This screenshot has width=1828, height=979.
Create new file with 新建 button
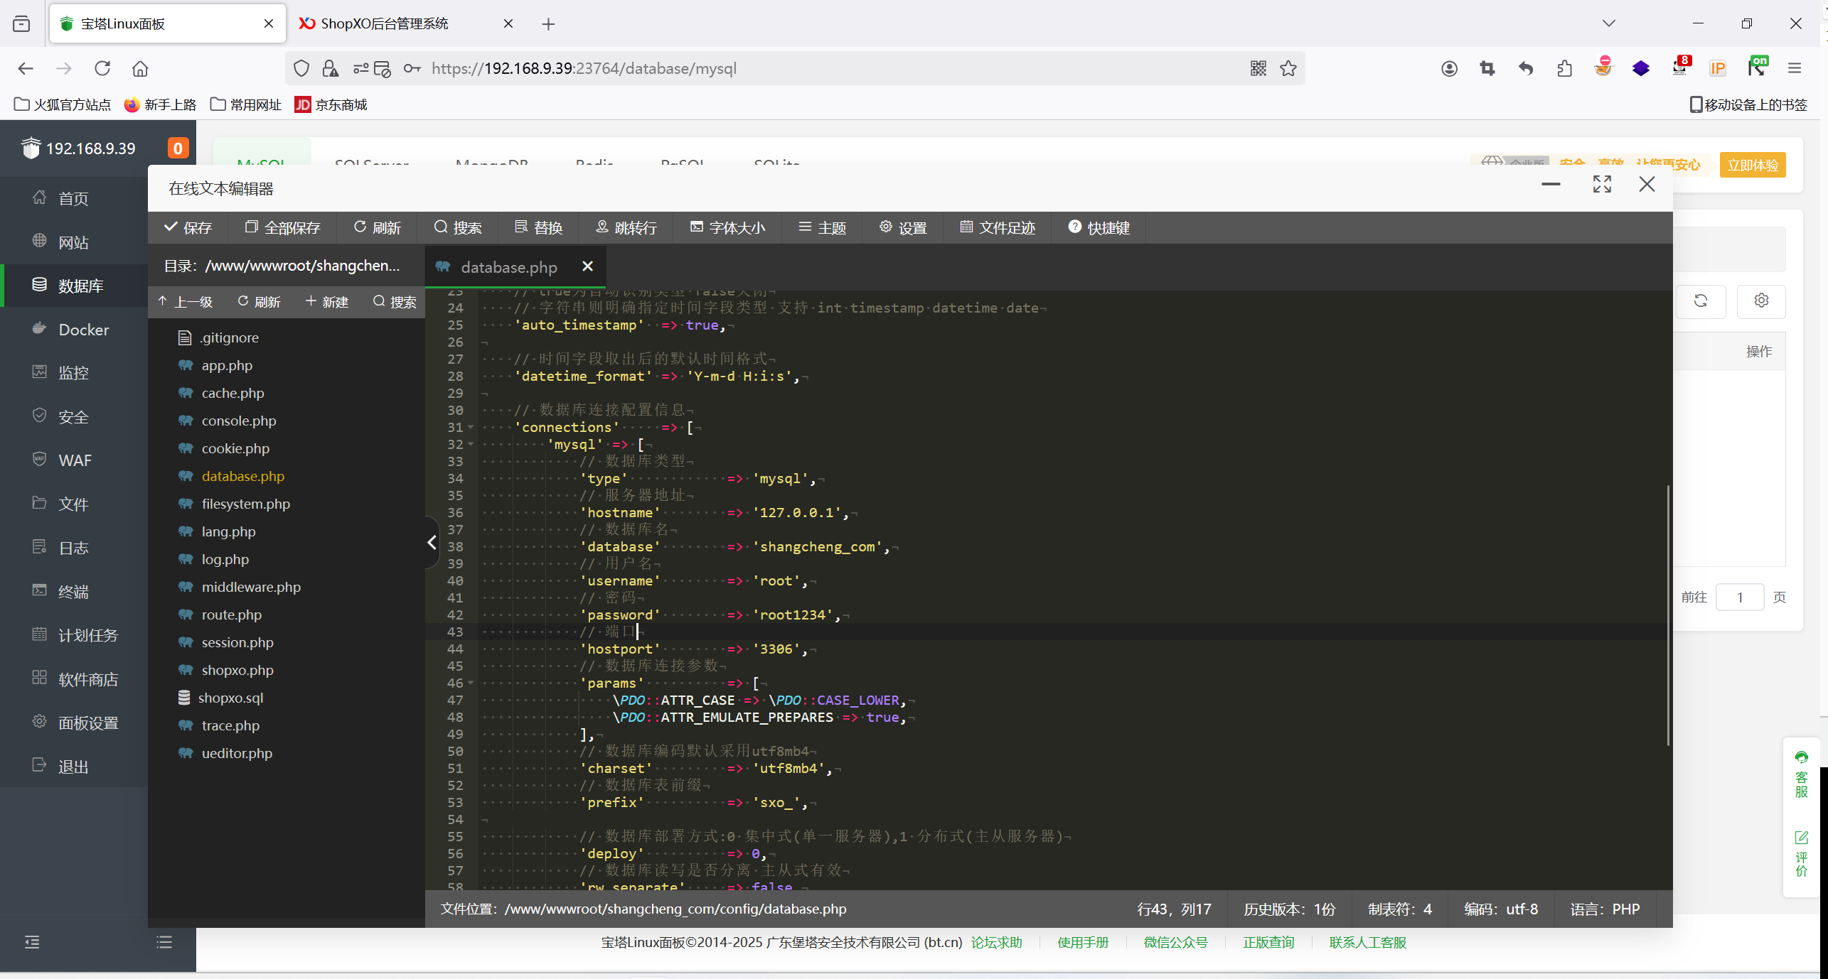click(326, 302)
